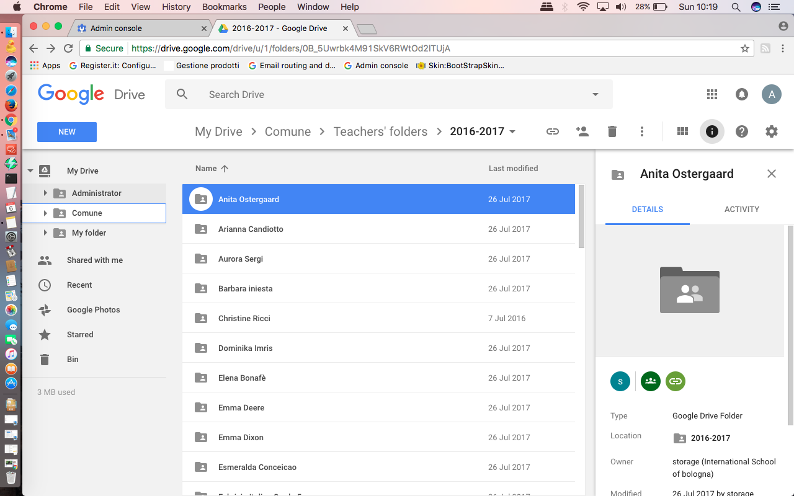Open the notifications bell icon
Image resolution: width=794 pixels, height=496 pixels.
(742, 94)
